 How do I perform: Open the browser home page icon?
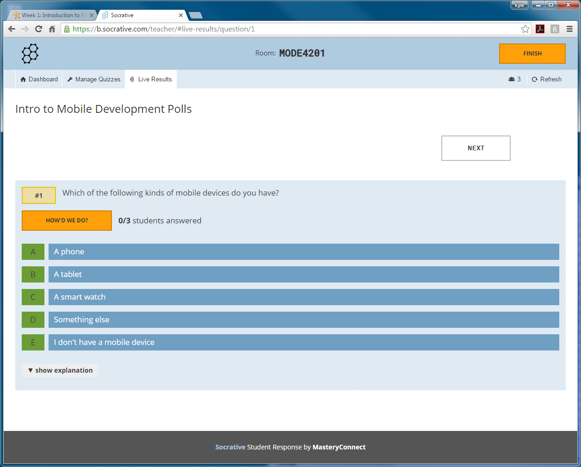tap(52, 29)
